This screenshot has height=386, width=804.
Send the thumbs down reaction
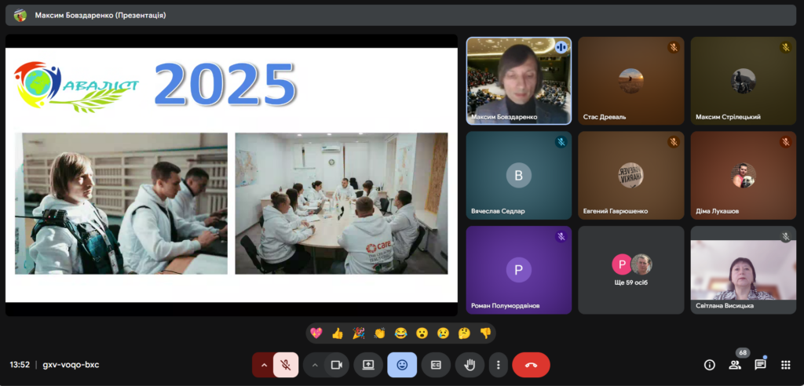(x=485, y=333)
